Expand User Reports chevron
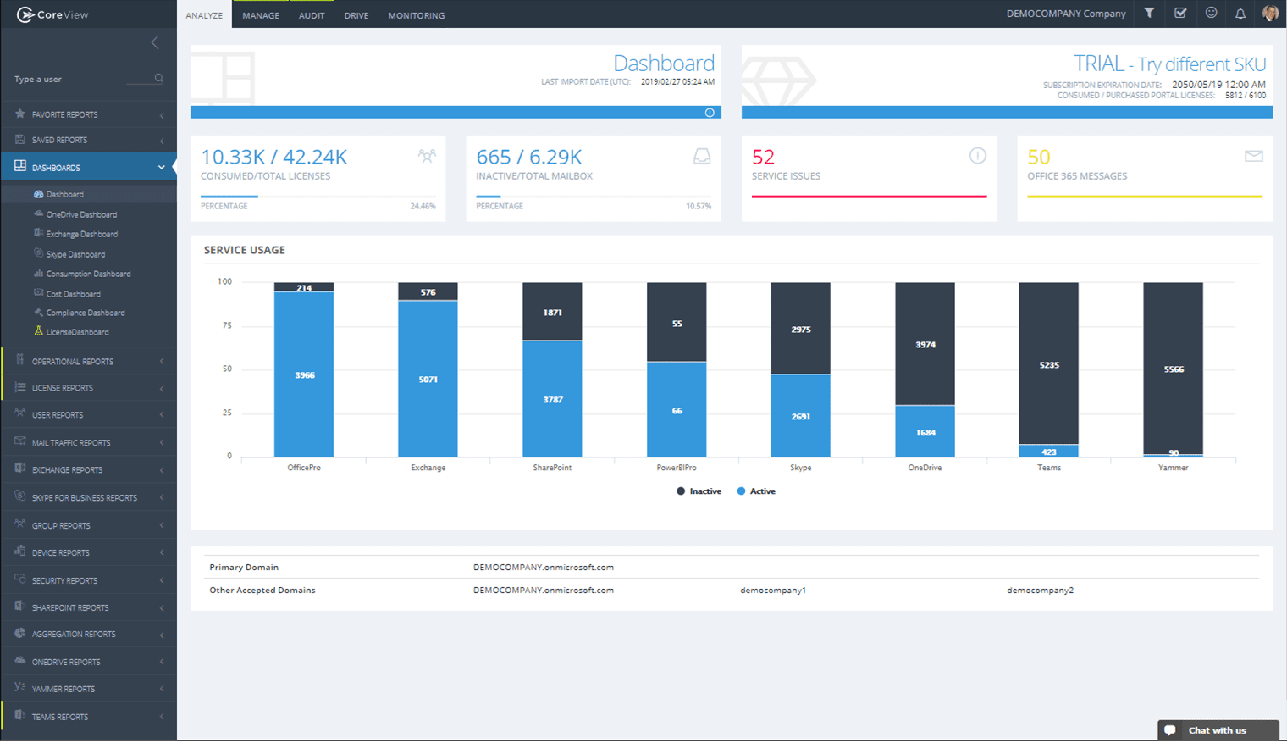Screen dimensions: 1287x743 (162, 415)
